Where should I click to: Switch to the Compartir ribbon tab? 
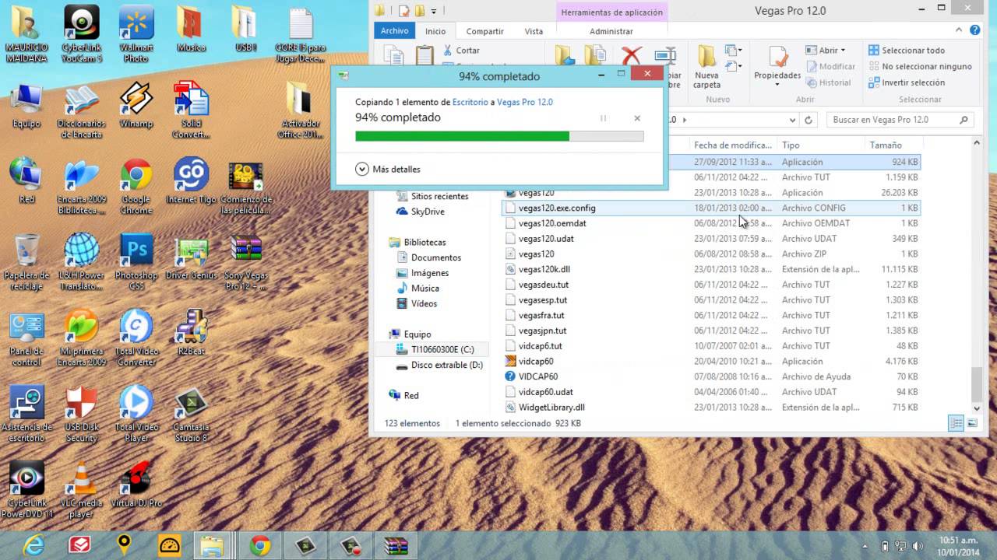(x=484, y=31)
